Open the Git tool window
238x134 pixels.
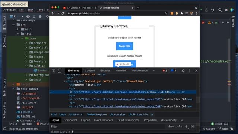[x=13, y=124]
